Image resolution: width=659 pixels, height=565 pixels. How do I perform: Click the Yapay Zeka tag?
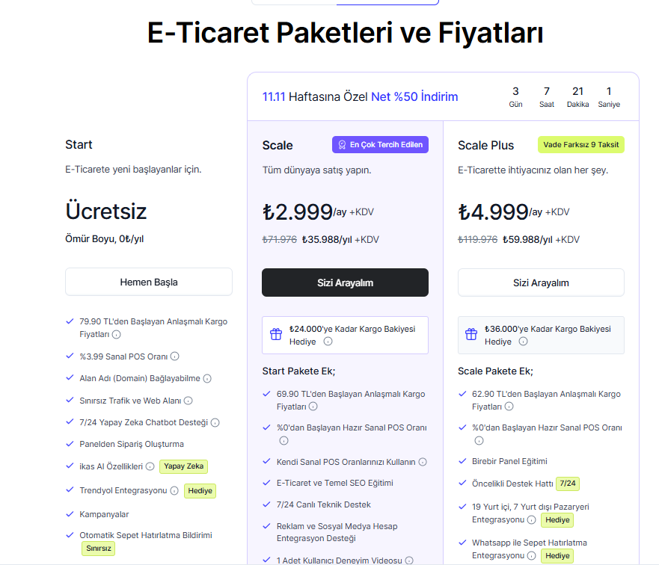[183, 466]
